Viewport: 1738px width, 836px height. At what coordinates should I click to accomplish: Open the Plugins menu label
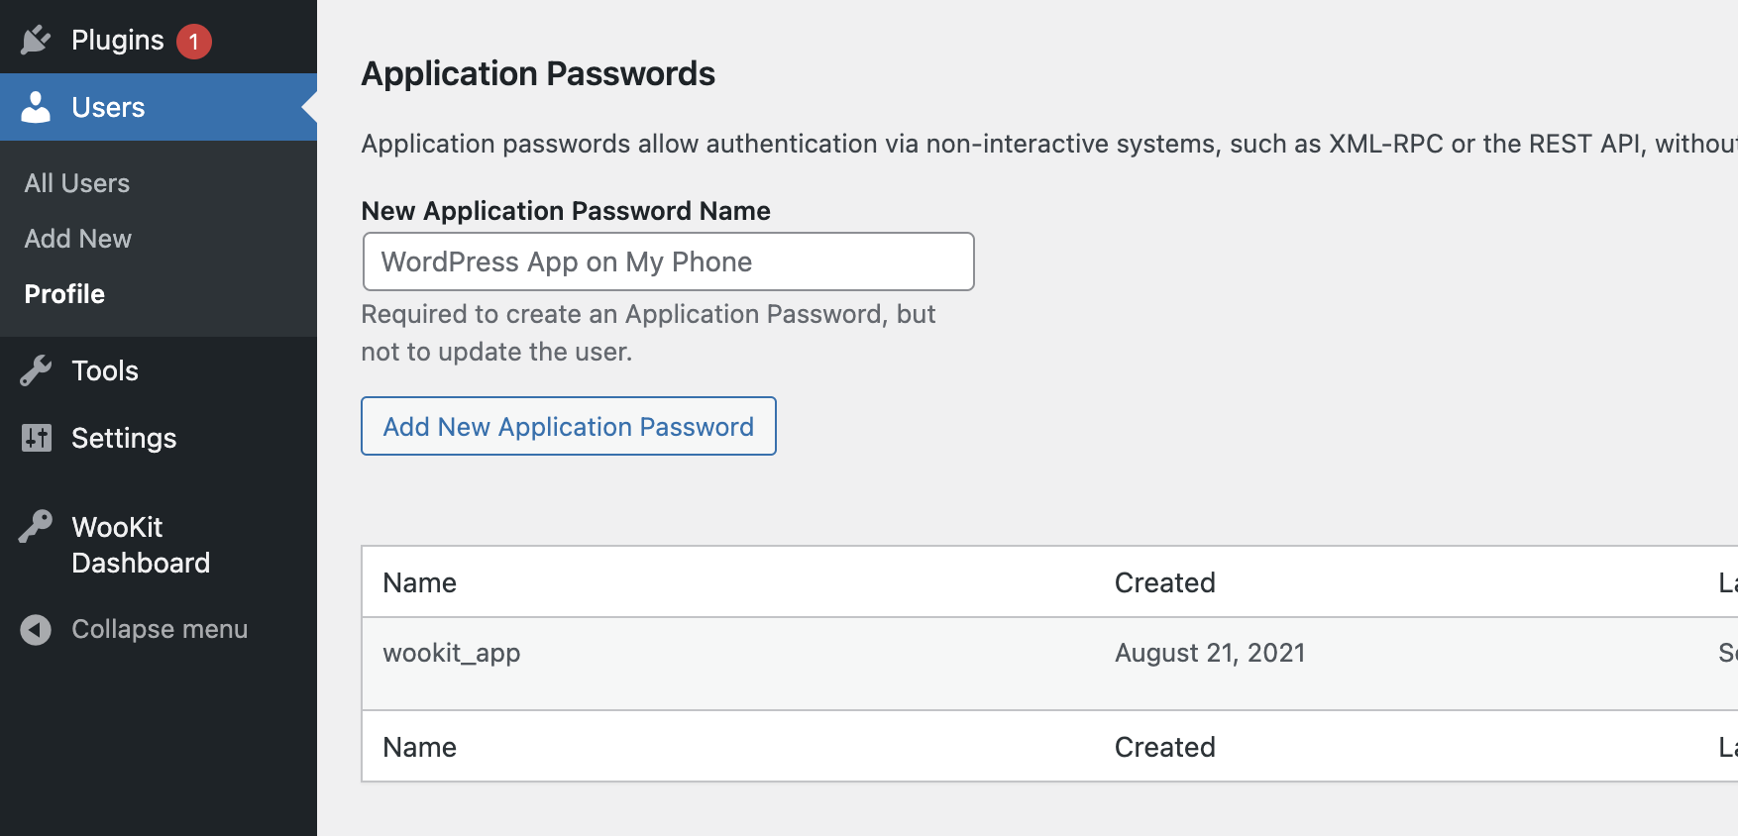(x=118, y=40)
